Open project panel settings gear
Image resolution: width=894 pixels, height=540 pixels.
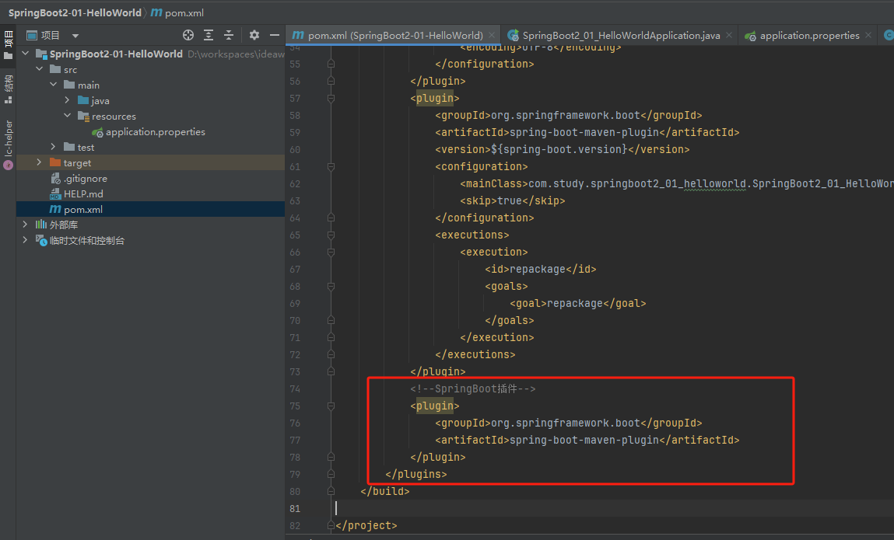coord(254,35)
